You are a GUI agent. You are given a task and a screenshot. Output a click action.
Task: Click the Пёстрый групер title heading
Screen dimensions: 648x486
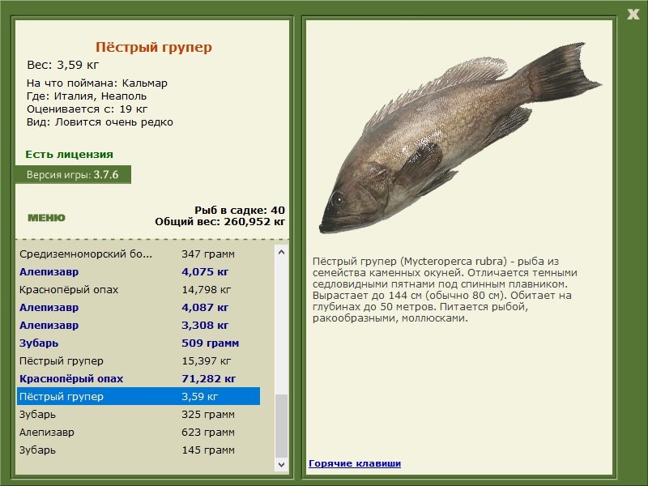point(154,47)
